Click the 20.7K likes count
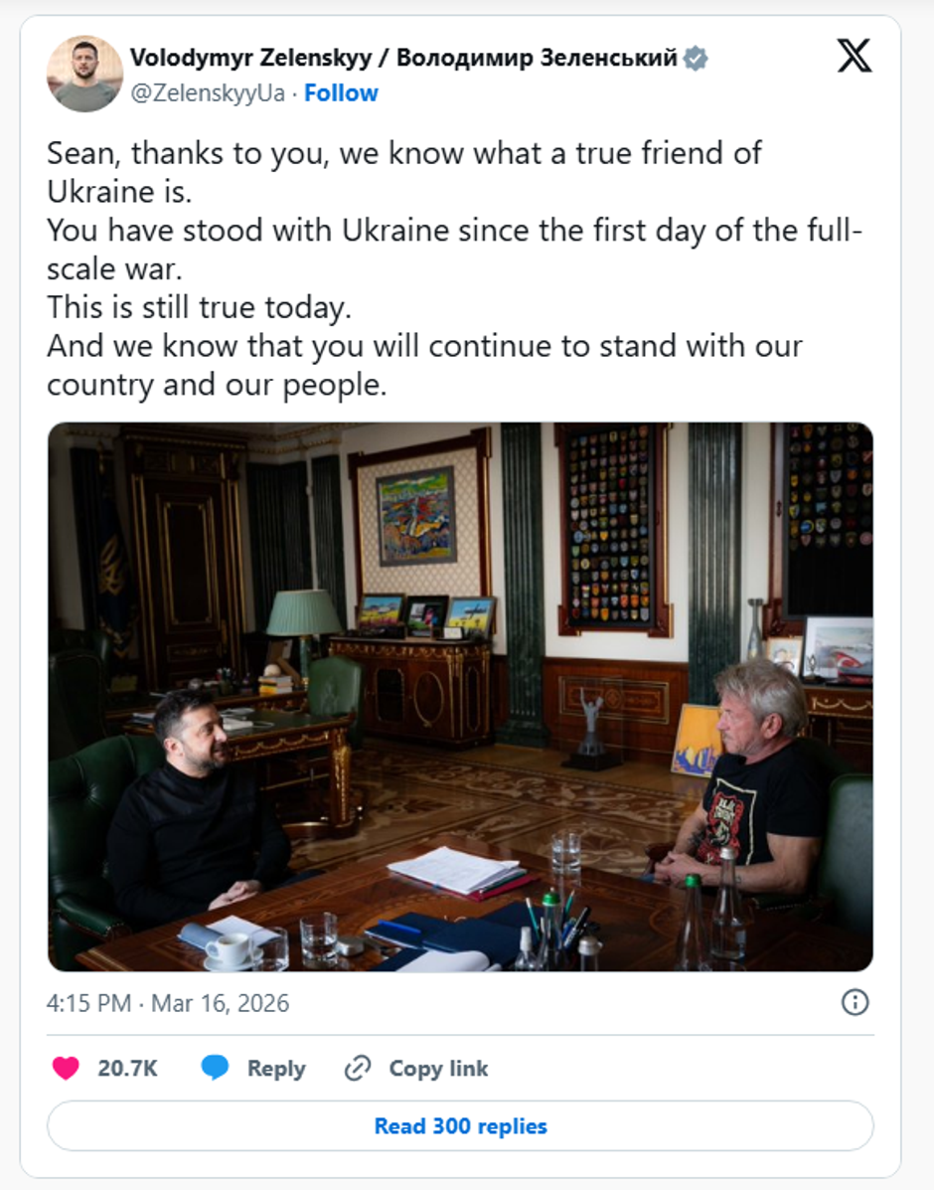This screenshot has width=934, height=1190. pos(127,1069)
